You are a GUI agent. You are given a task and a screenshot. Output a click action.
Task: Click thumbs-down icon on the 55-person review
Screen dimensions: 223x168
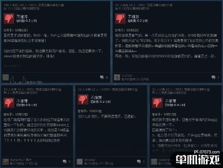pos(120,19)
